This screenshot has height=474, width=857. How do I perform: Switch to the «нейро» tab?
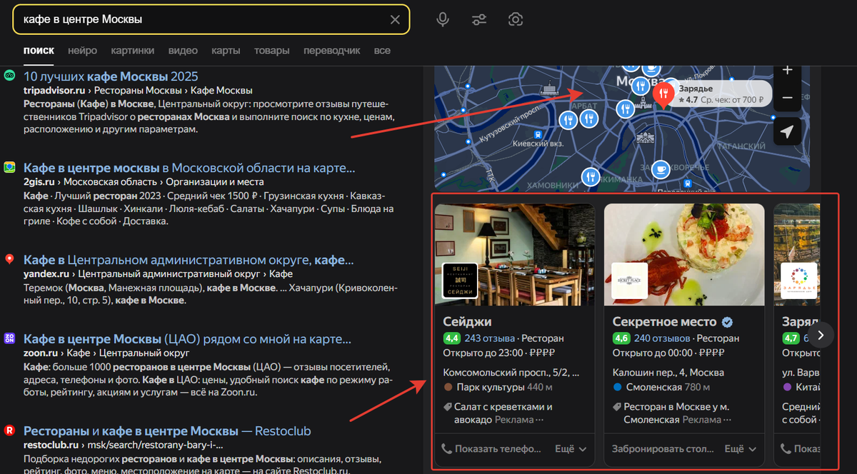83,51
